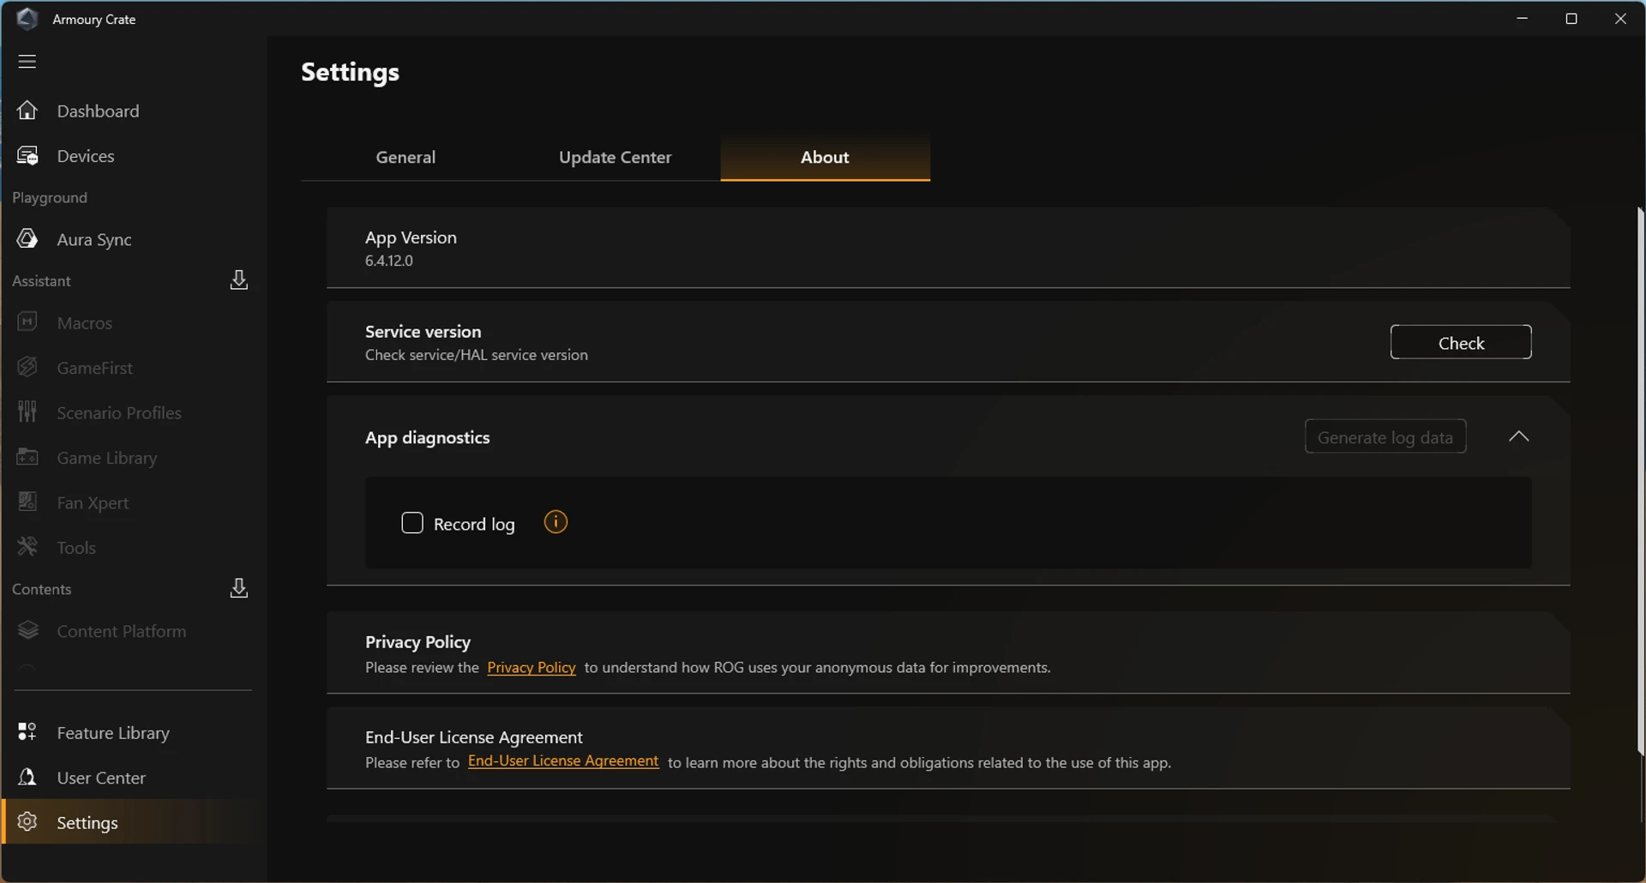
Task: Click the Devices icon in sidebar
Action: click(27, 156)
